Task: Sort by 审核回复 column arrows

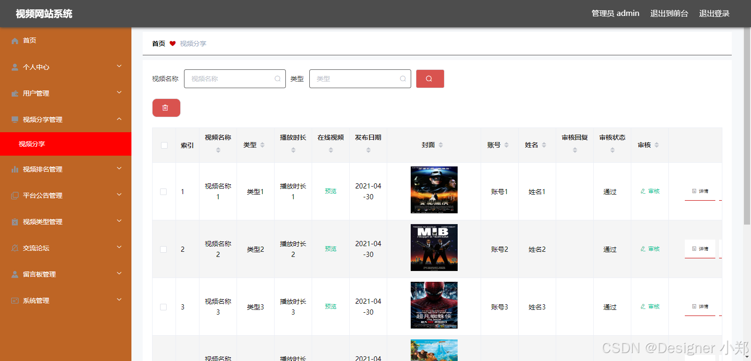Action: [x=575, y=150]
